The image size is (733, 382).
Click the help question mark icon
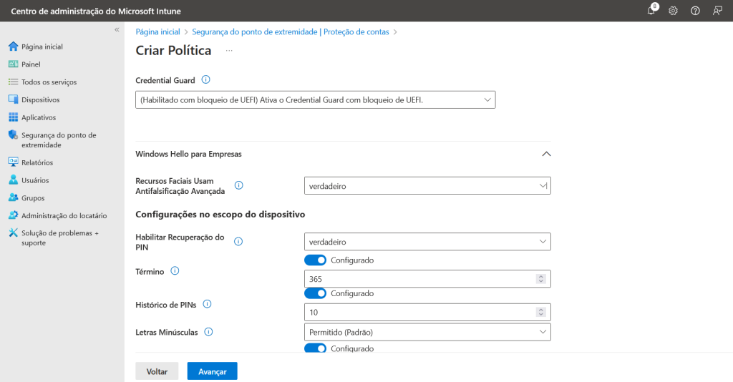tap(695, 11)
